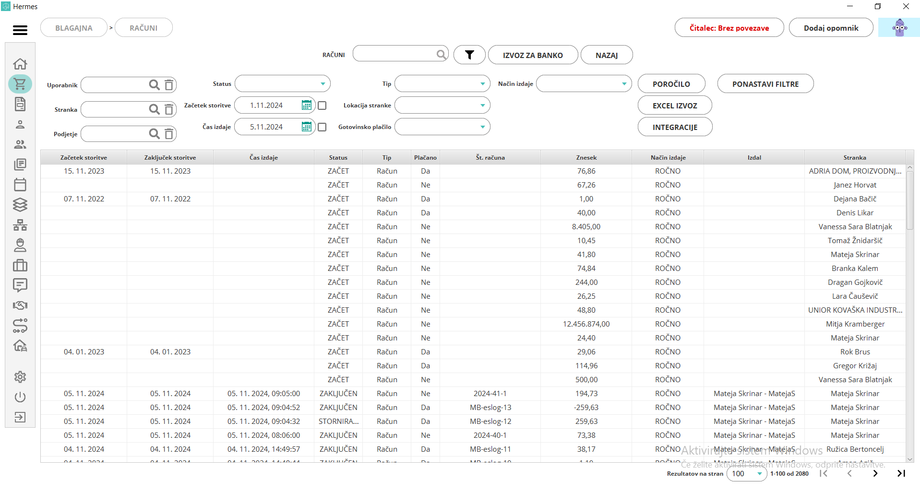Click the funnel filter button
The width and height of the screenshot is (920, 492).
coord(469,55)
